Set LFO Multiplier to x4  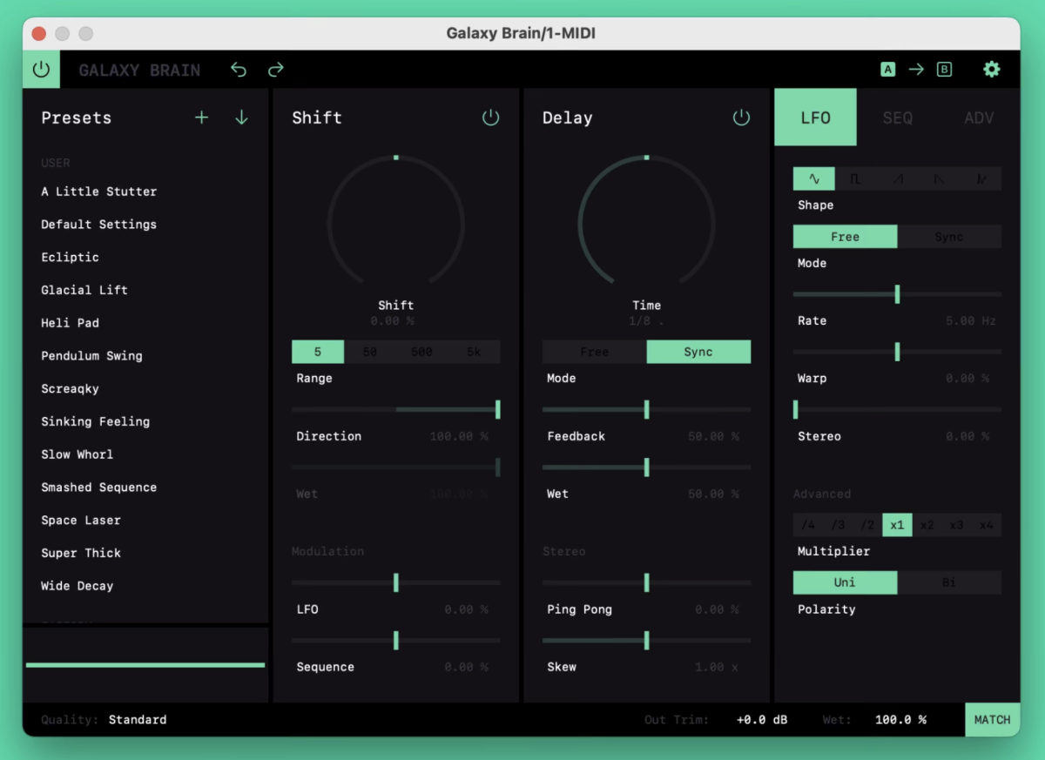(986, 525)
